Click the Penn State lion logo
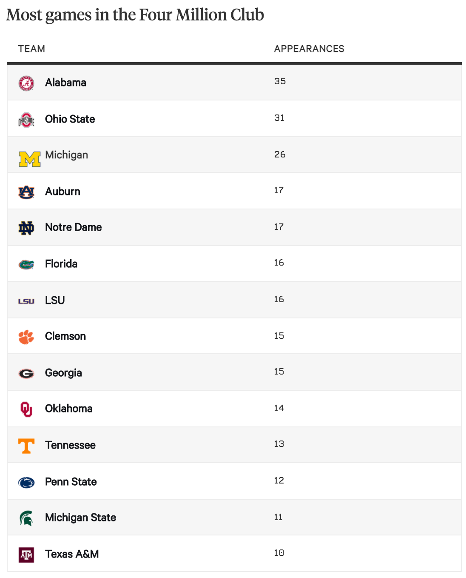The width and height of the screenshot is (466, 578). click(x=26, y=483)
